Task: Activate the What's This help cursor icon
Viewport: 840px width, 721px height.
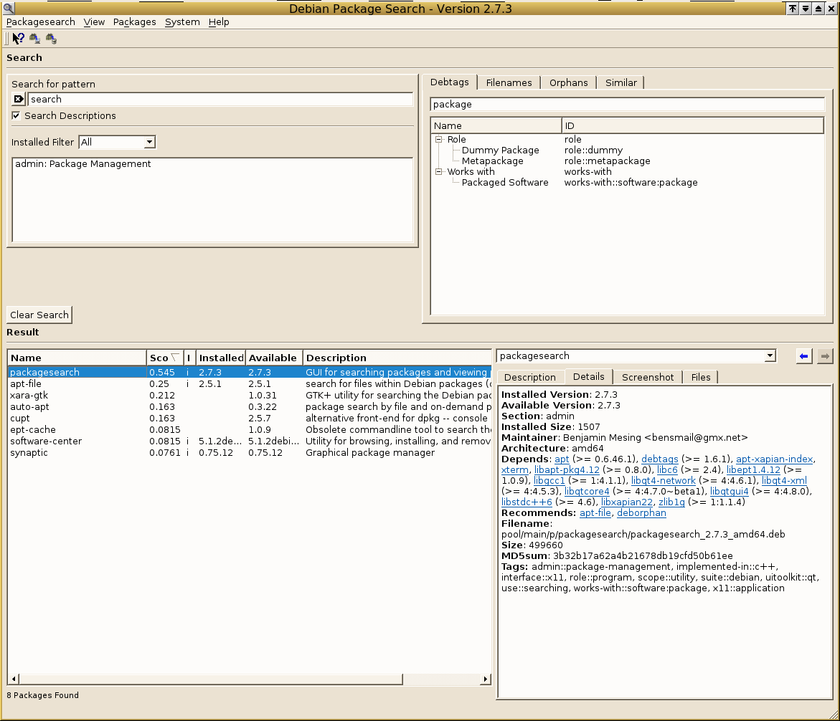Action: (x=18, y=39)
